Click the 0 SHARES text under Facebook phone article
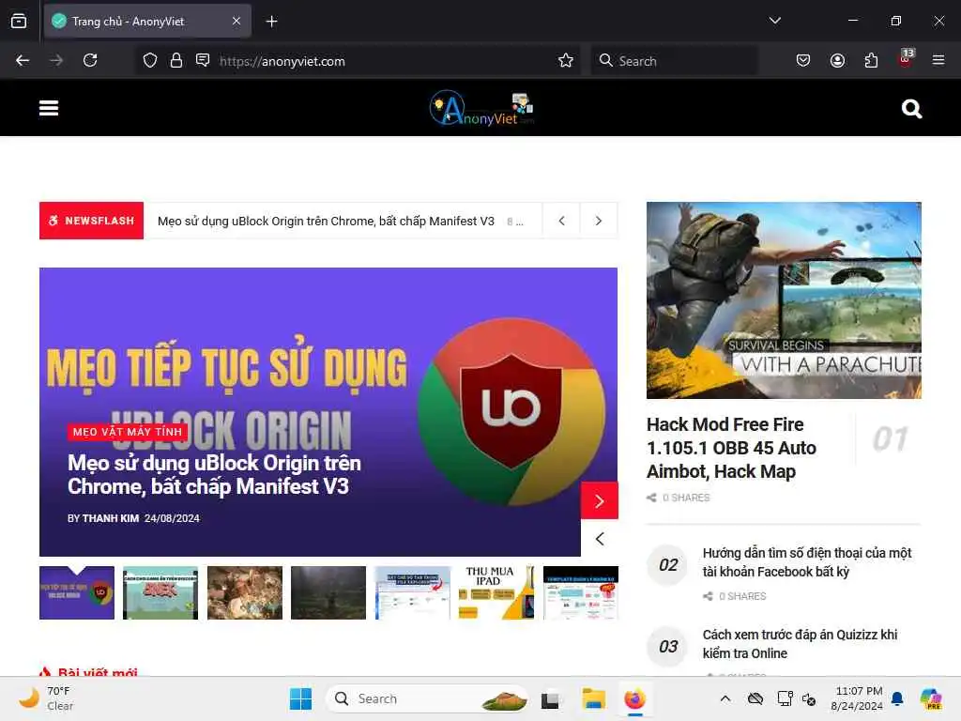This screenshot has height=721, width=961. pyautogui.click(x=742, y=596)
